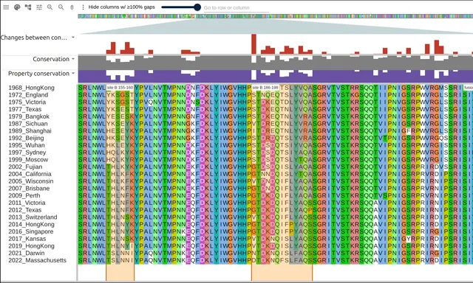
Task: Click the Hide columns w/ ≥100% gaps label
Action: (121, 7)
